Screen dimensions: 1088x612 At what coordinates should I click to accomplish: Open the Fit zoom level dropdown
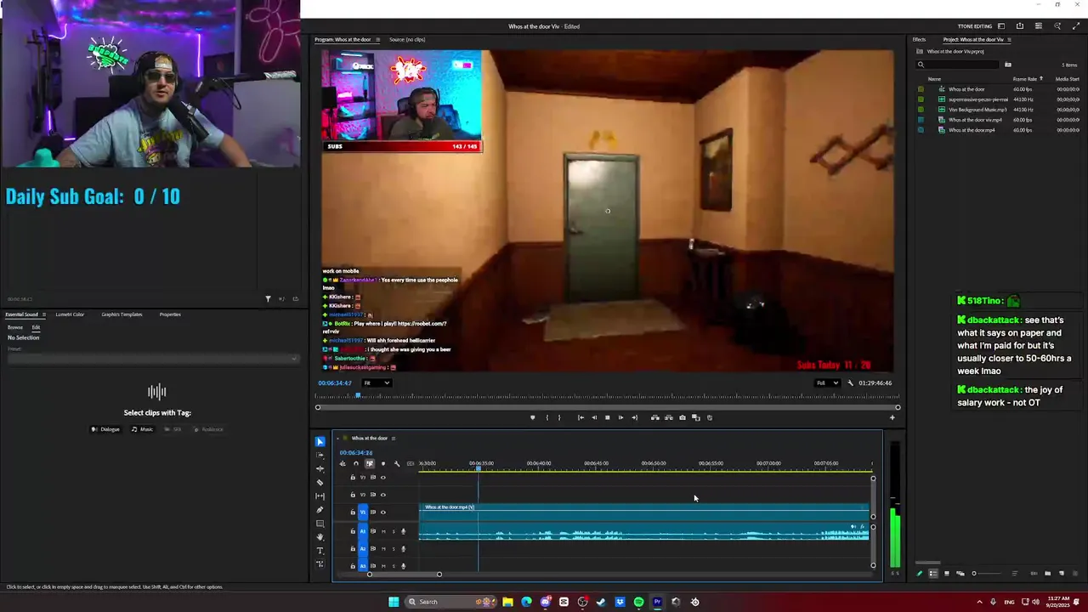377,382
